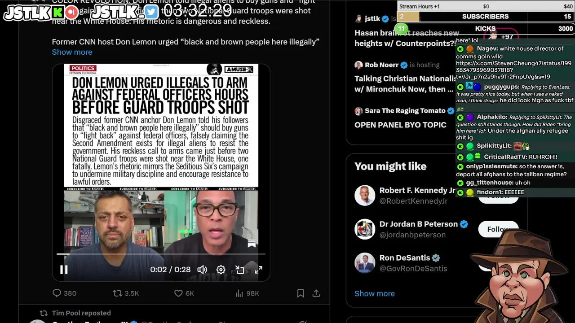Follow Dr Jordan B Peterson
The width and height of the screenshot is (575, 323).
pyautogui.click(x=498, y=229)
